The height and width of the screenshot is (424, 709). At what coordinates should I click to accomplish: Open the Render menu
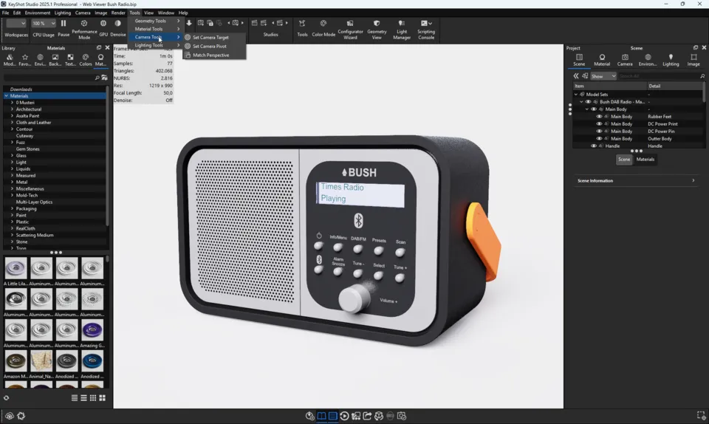point(118,13)
